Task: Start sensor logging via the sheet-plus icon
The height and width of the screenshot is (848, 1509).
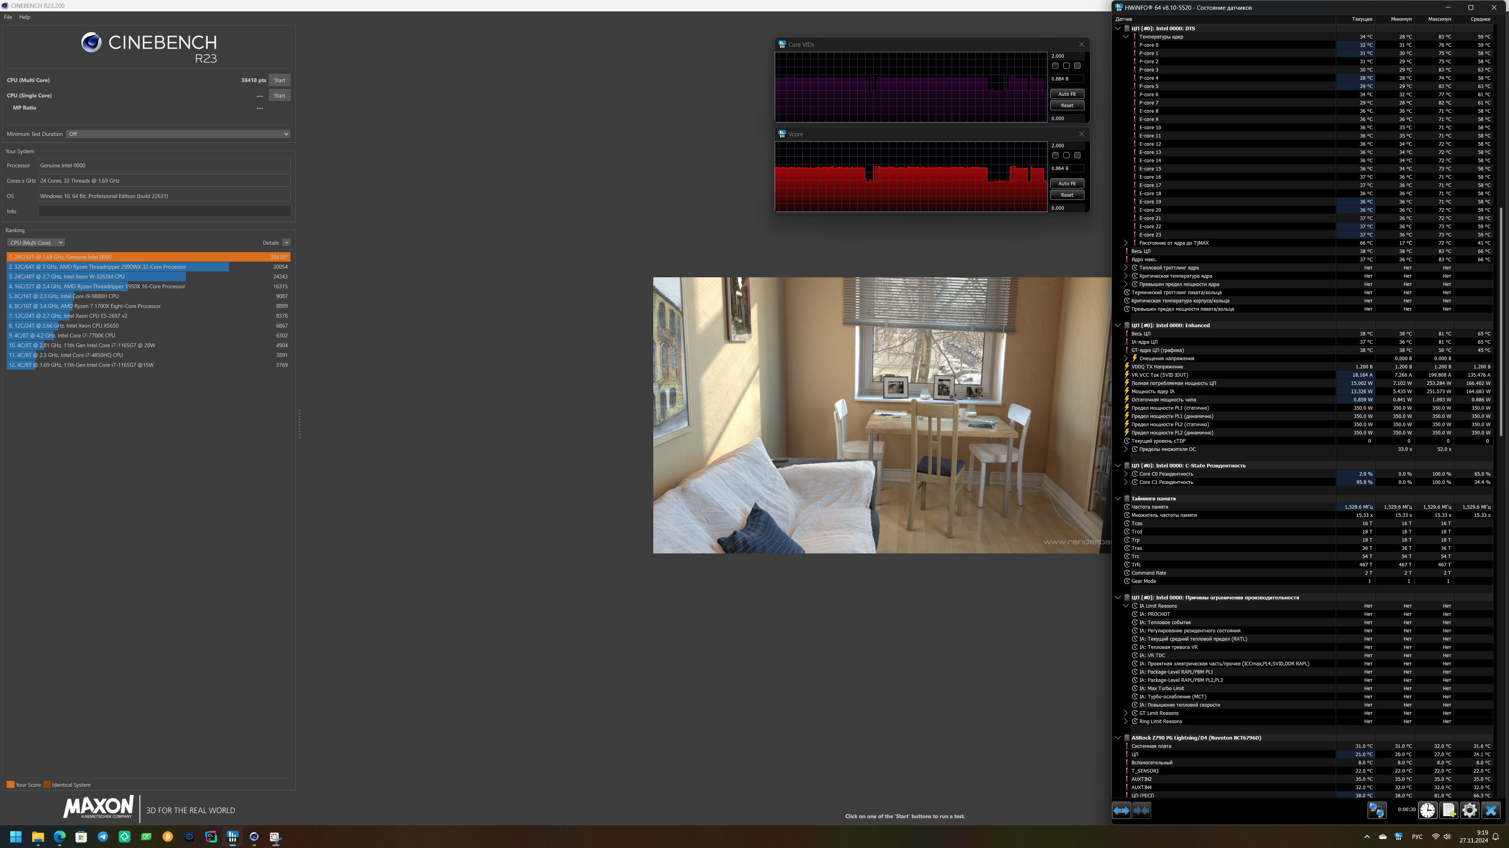Action: click(1448, 811)
